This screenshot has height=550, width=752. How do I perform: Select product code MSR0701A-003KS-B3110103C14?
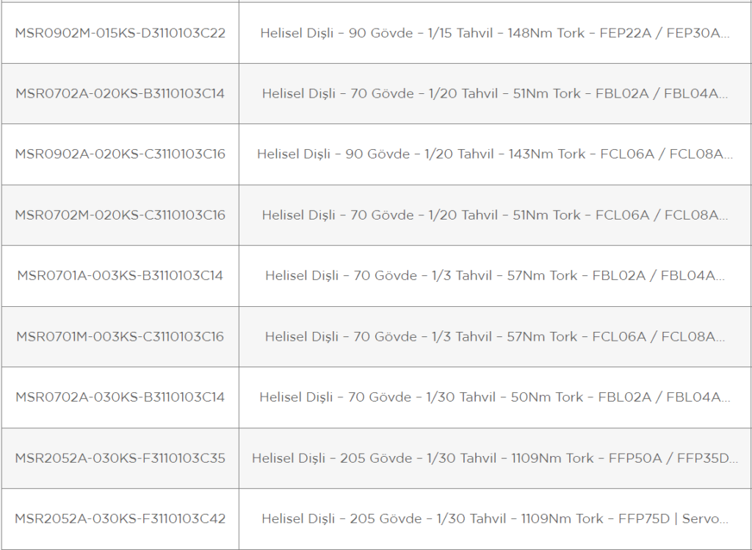120,275
